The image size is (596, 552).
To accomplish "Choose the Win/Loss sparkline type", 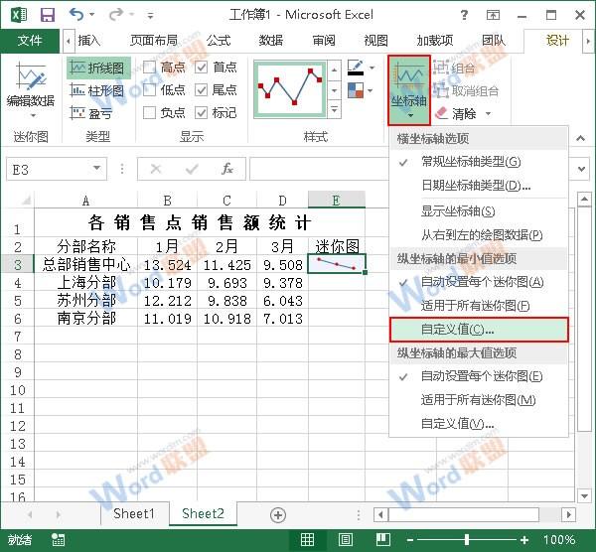I will coord(91,113).
